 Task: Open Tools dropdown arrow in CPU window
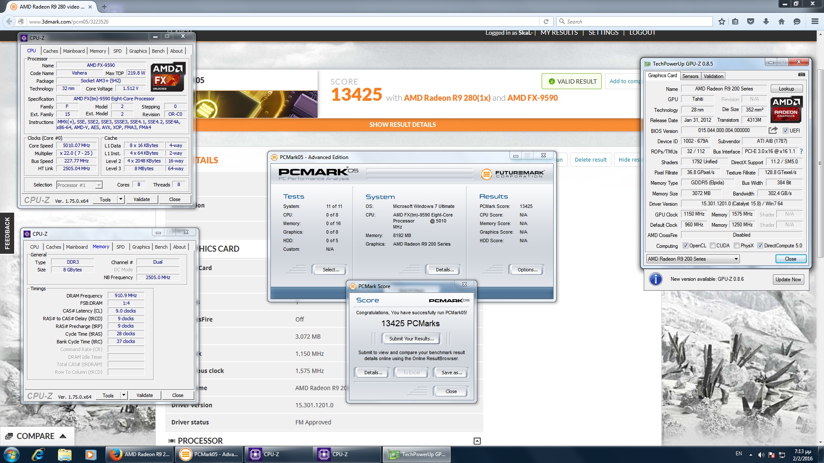(x=121, y=199)
